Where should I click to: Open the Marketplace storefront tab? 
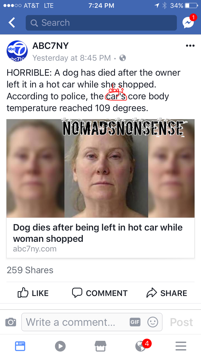(x=100, y=346)
